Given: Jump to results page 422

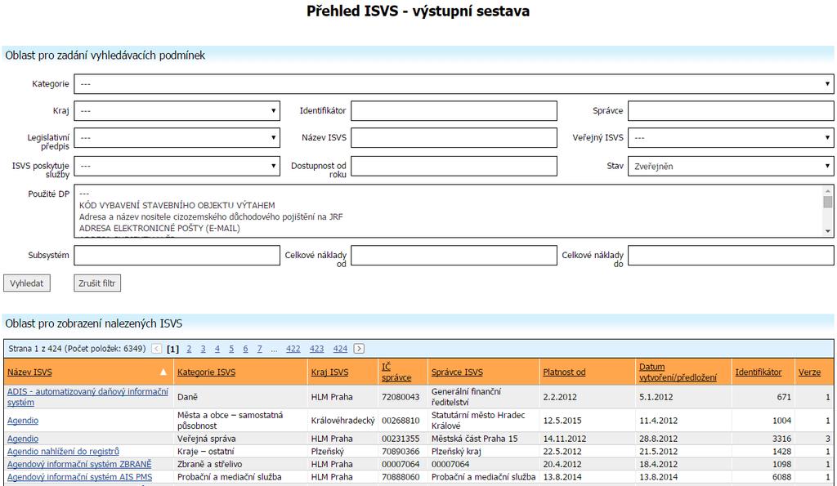Looking at the screenshot, I should [293, 349].
